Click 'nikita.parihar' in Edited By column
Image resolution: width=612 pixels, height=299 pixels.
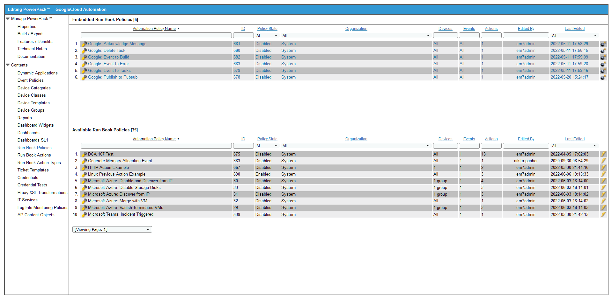pyautogui.click(x=526, y=161)
